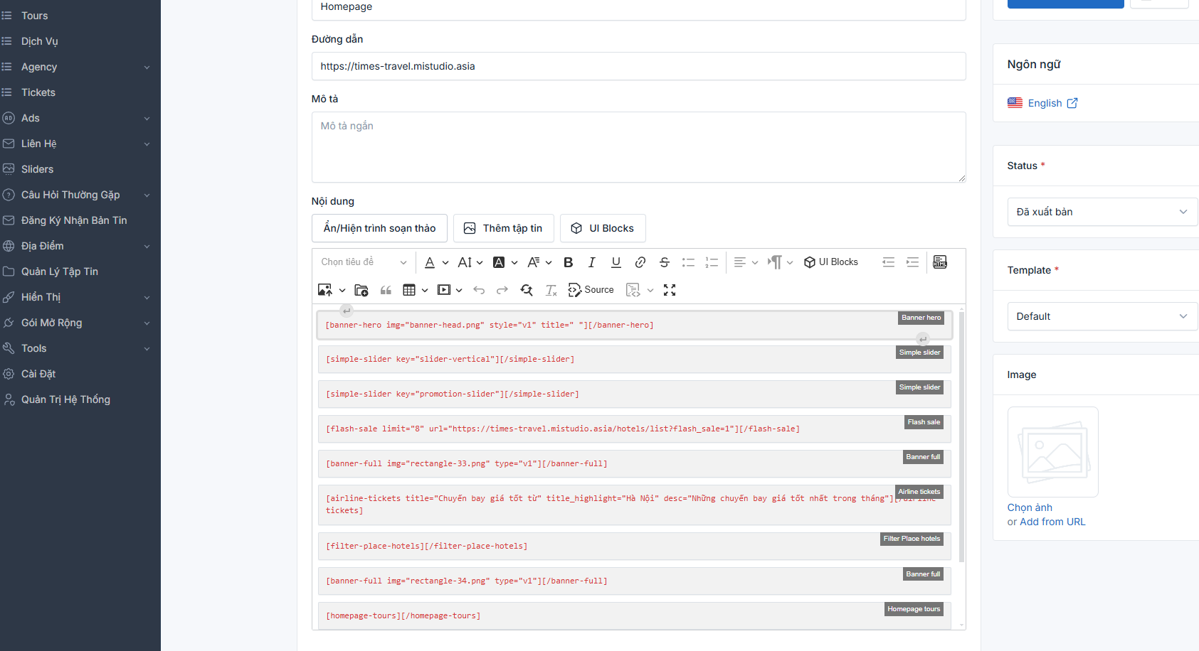The image size is (1199, 651).
Task: Click the Thêm tập tin button
Action: 503,228
